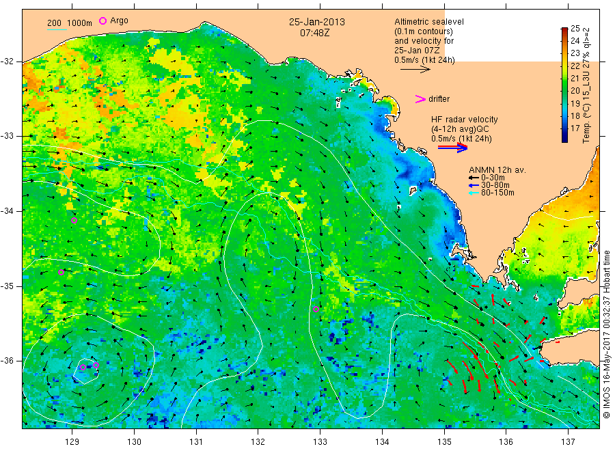Select Argo float marker just above latitude -35

[x=61, y=272]
